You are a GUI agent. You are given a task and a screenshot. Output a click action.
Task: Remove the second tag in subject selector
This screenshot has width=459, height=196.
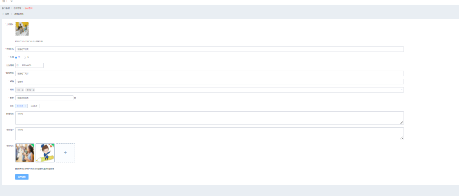pyautogui.click(x=33, y=90)
